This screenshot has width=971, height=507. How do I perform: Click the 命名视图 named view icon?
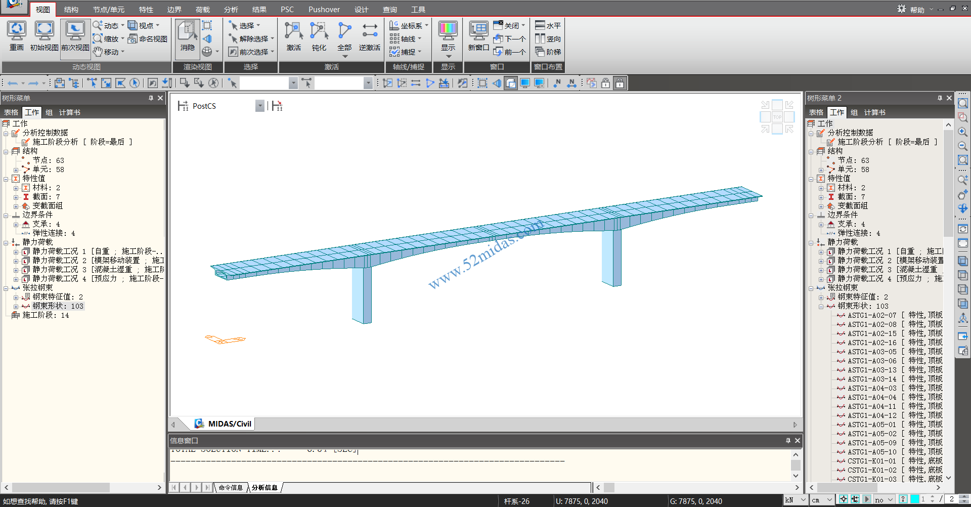(x=148, y=39)
